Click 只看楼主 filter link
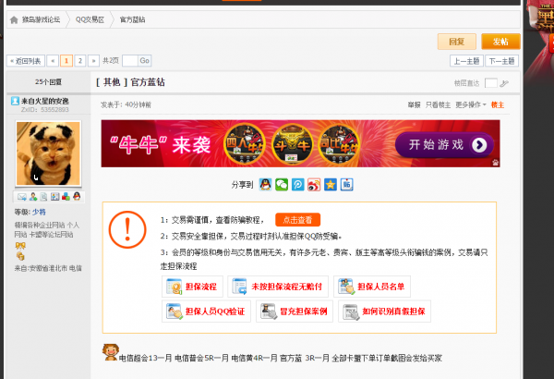This screenshot has height=379, width=554. point(438,104)
